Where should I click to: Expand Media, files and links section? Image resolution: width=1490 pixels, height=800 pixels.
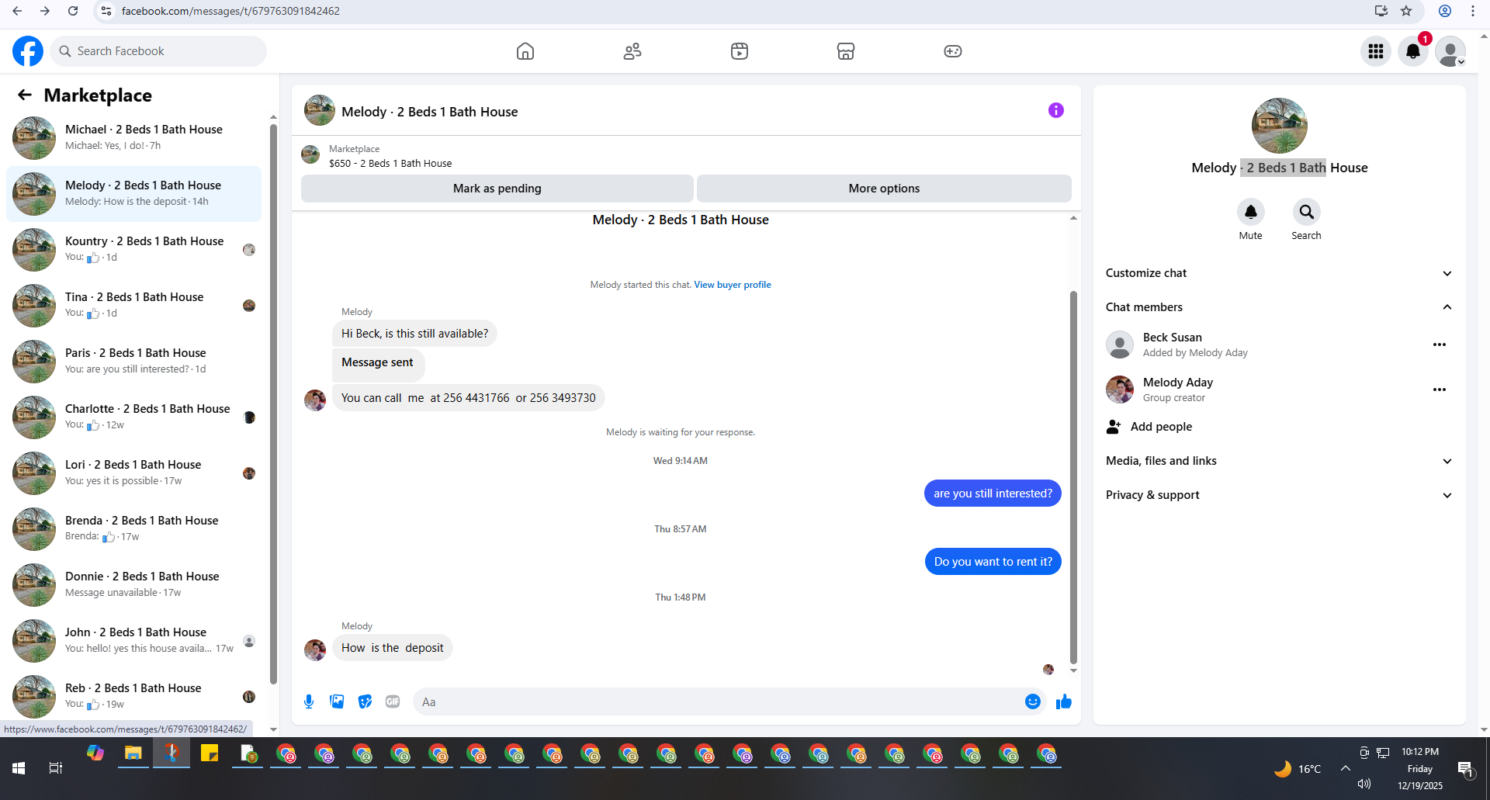[x=1280, y=461]
